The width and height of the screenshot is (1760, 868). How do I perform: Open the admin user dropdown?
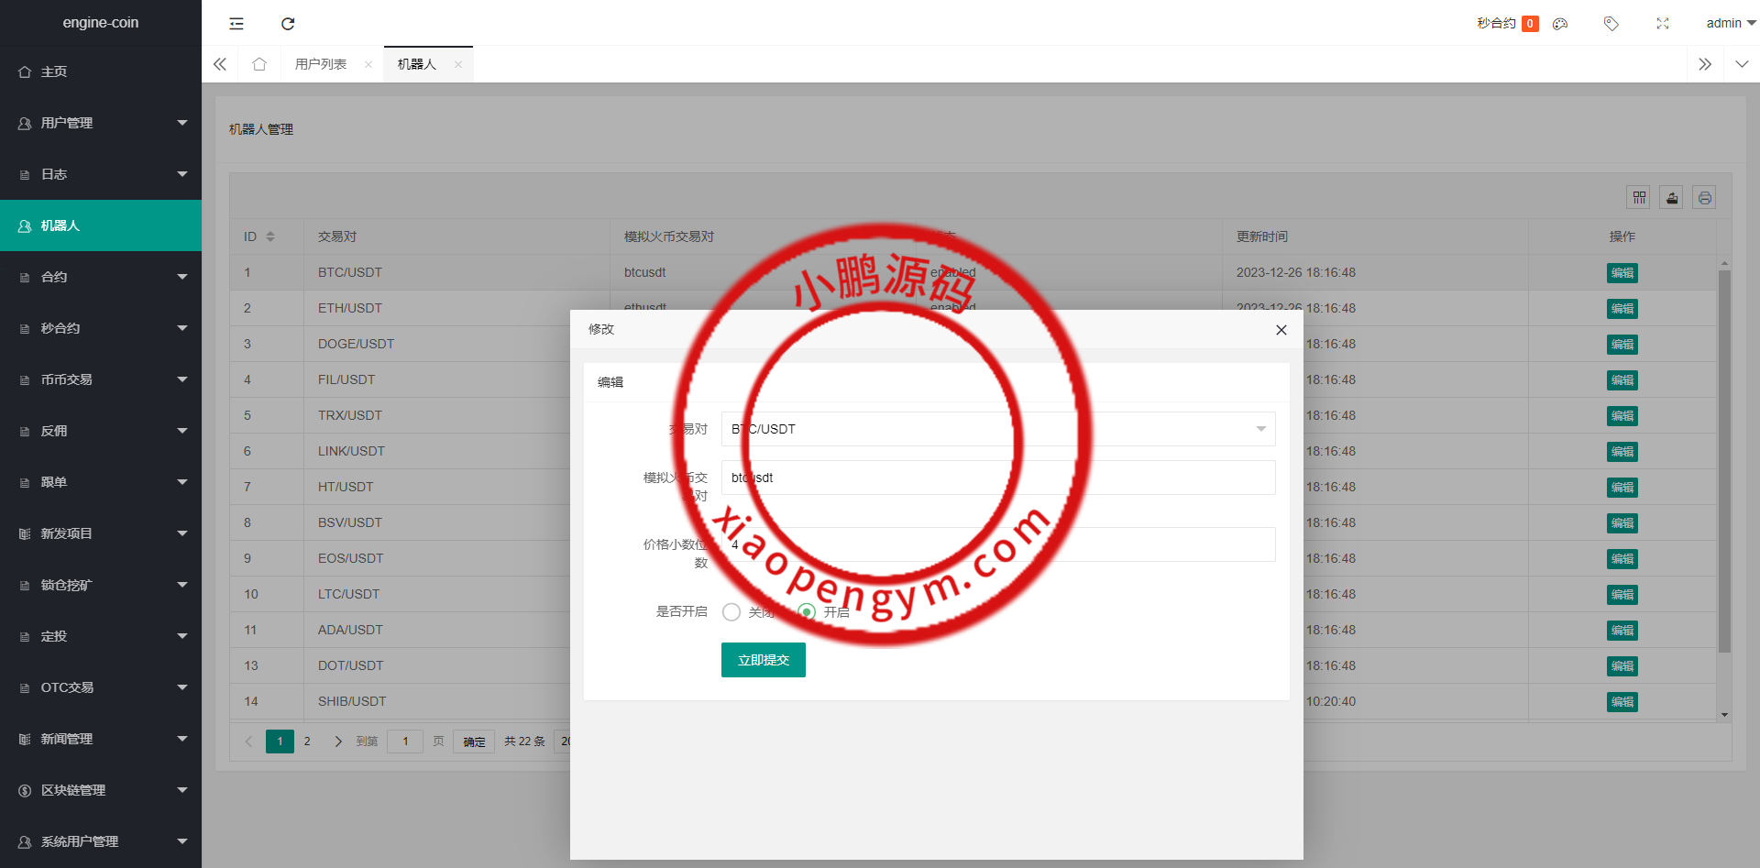click(x=1729, y=24)
